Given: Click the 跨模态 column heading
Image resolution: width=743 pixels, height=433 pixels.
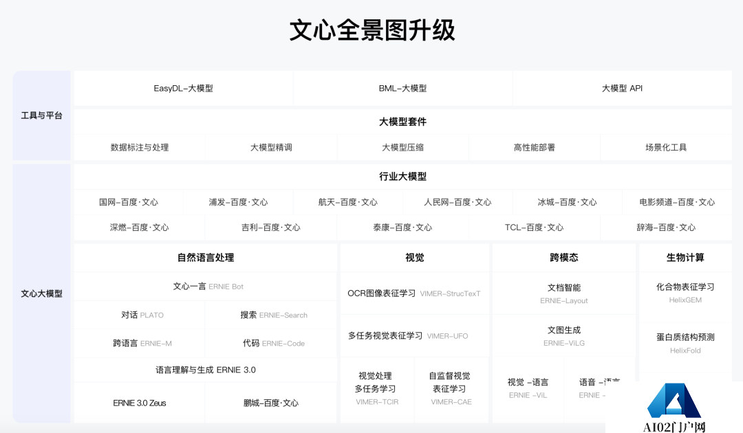Looking at the screenshot, I should pos(564,258).
